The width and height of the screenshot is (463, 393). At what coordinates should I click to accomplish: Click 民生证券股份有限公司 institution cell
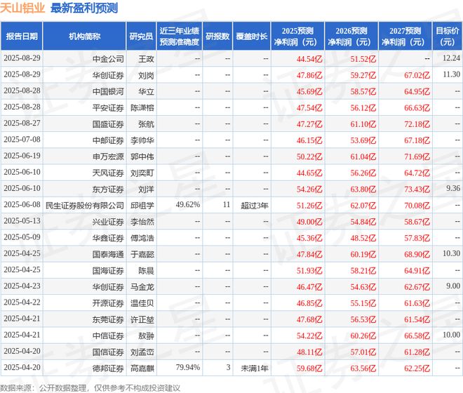[x=85, y=206]
